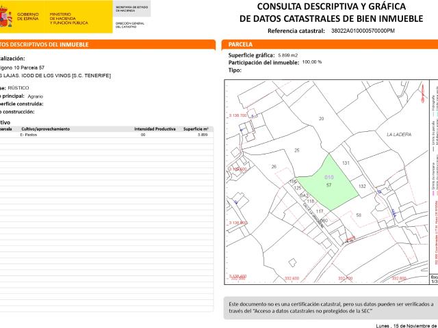Image resolution: width=438 pixels, height=328 pixels.
Task: Click the Spanish coat of arms emblem
Action: (x=5, y=18)
